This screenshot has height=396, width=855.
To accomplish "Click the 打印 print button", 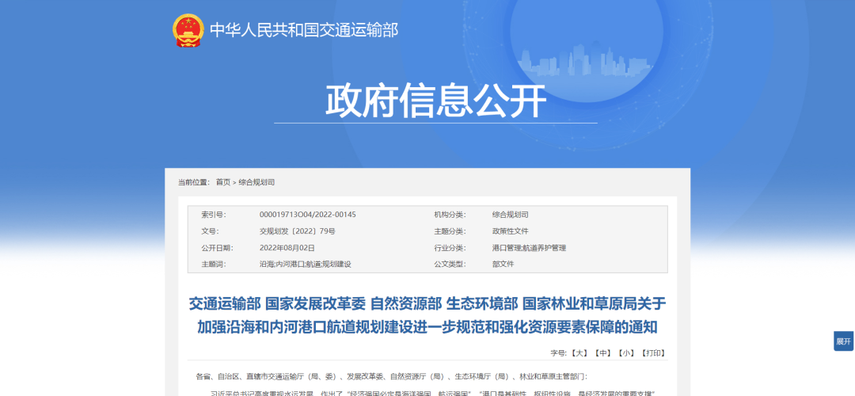I will pos(652,353).
